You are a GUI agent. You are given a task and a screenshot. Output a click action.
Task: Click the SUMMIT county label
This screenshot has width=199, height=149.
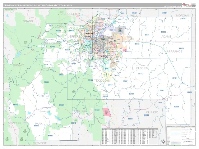click(x=19, y=65)
